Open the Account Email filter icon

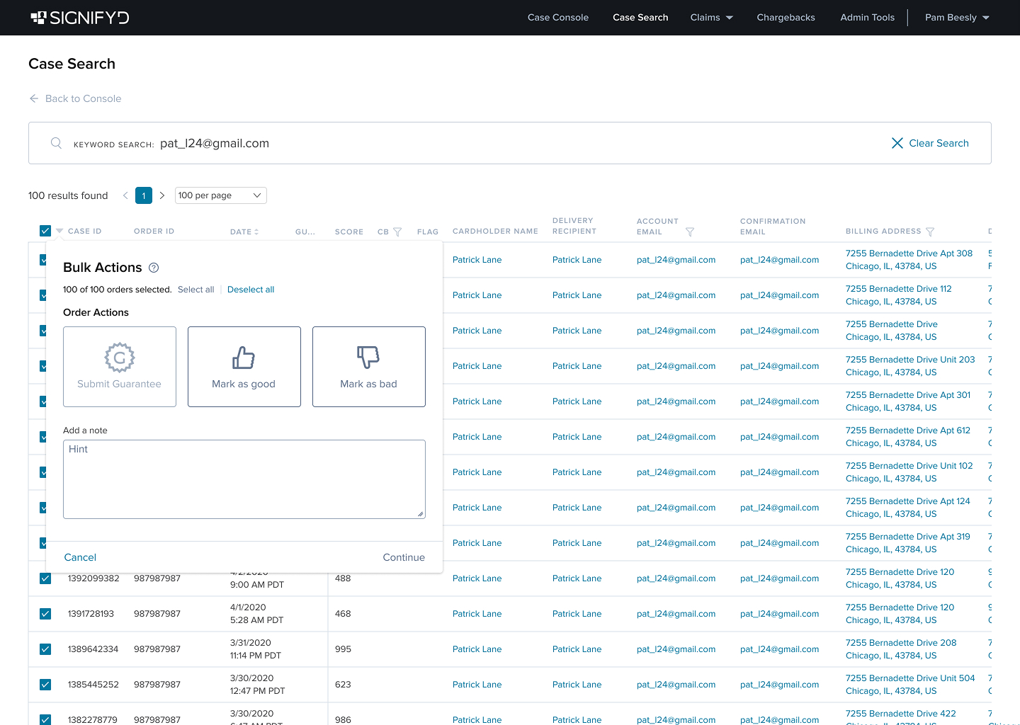coord(690,232)
